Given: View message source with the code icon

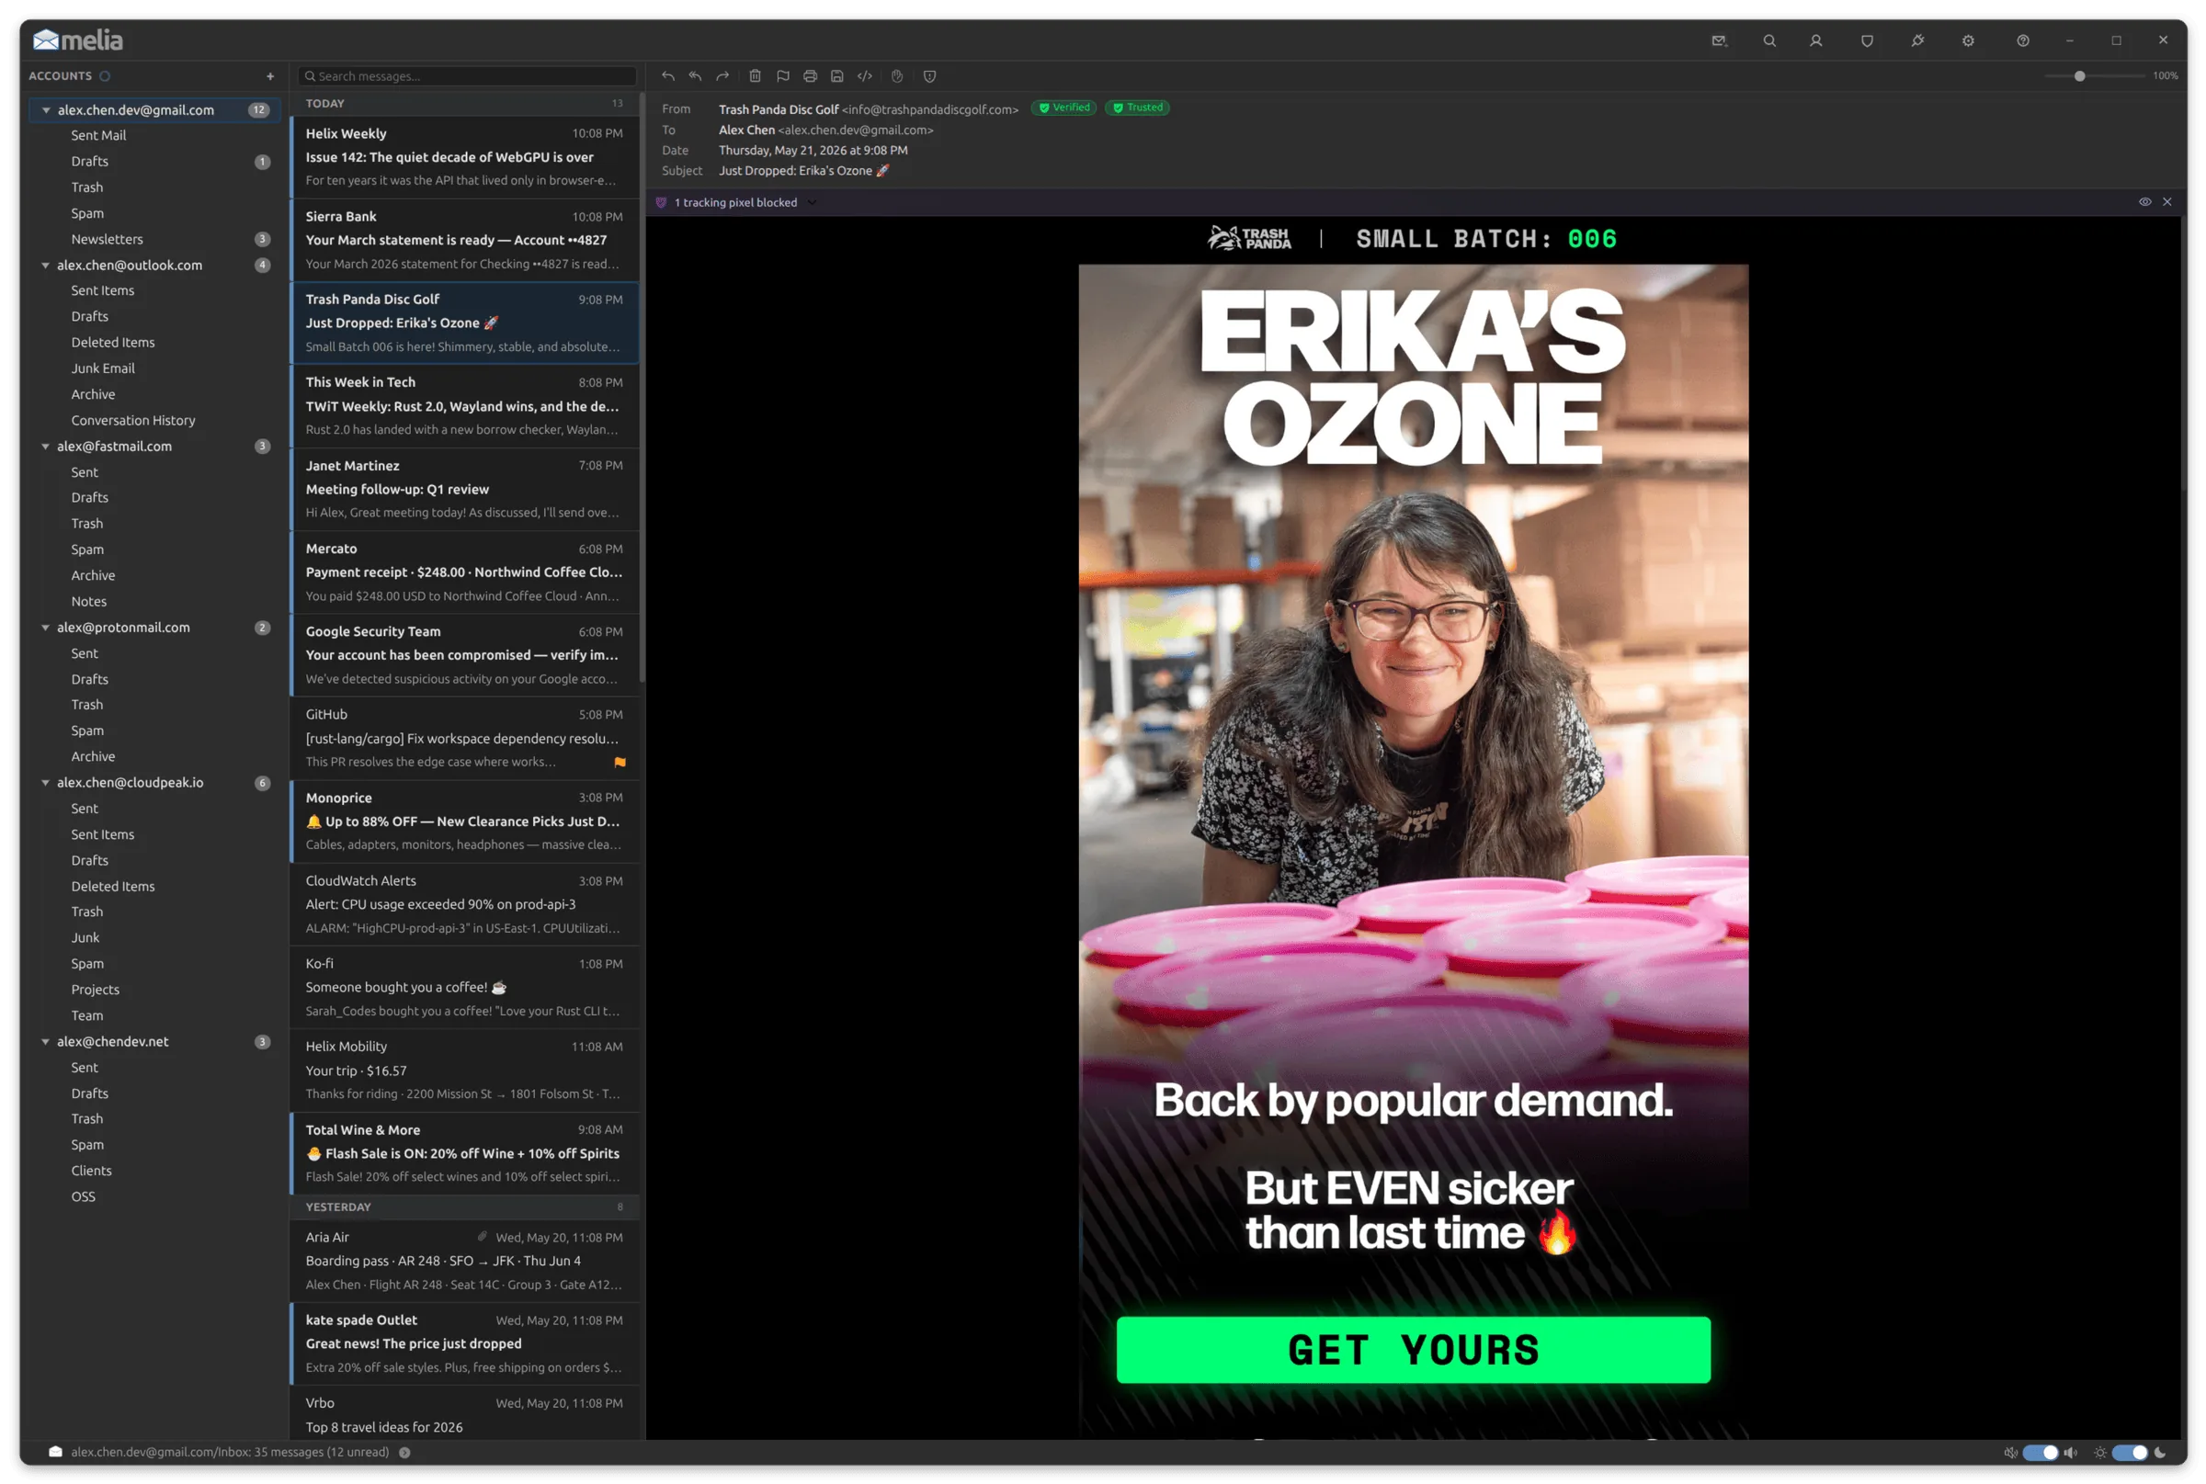Looking at the screenshot, I should [x=864, y=75].
